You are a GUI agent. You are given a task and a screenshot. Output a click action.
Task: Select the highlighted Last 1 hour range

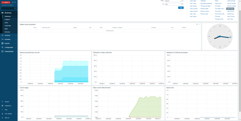(x=230, y=9)
